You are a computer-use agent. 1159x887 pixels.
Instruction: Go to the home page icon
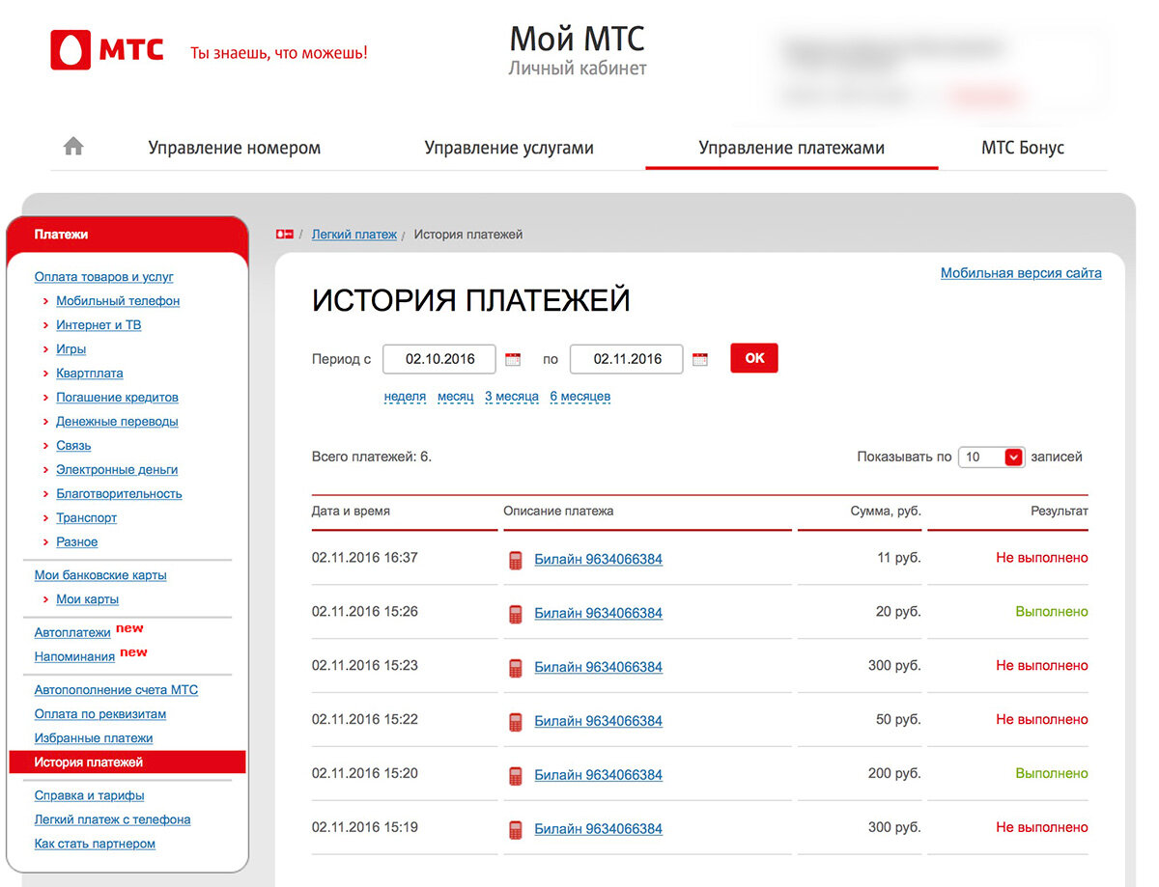[73, 147]
